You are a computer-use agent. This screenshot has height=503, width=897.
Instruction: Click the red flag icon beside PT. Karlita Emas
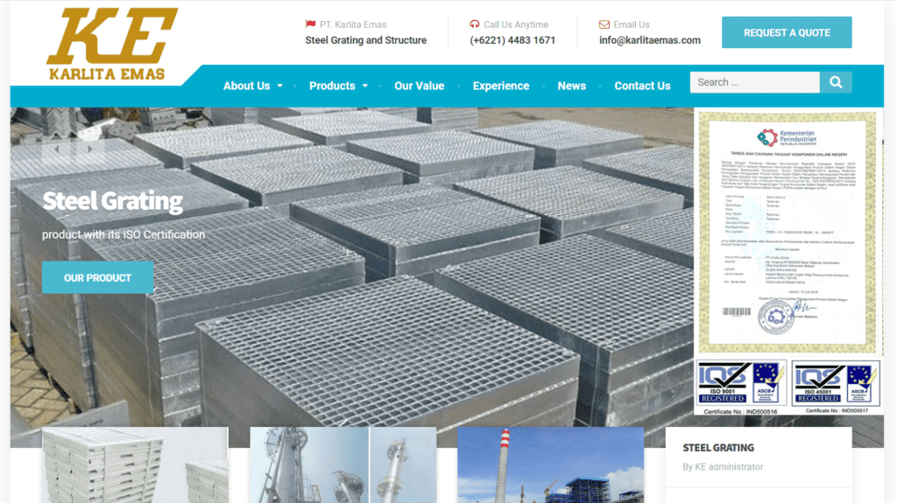click(310, 24)
